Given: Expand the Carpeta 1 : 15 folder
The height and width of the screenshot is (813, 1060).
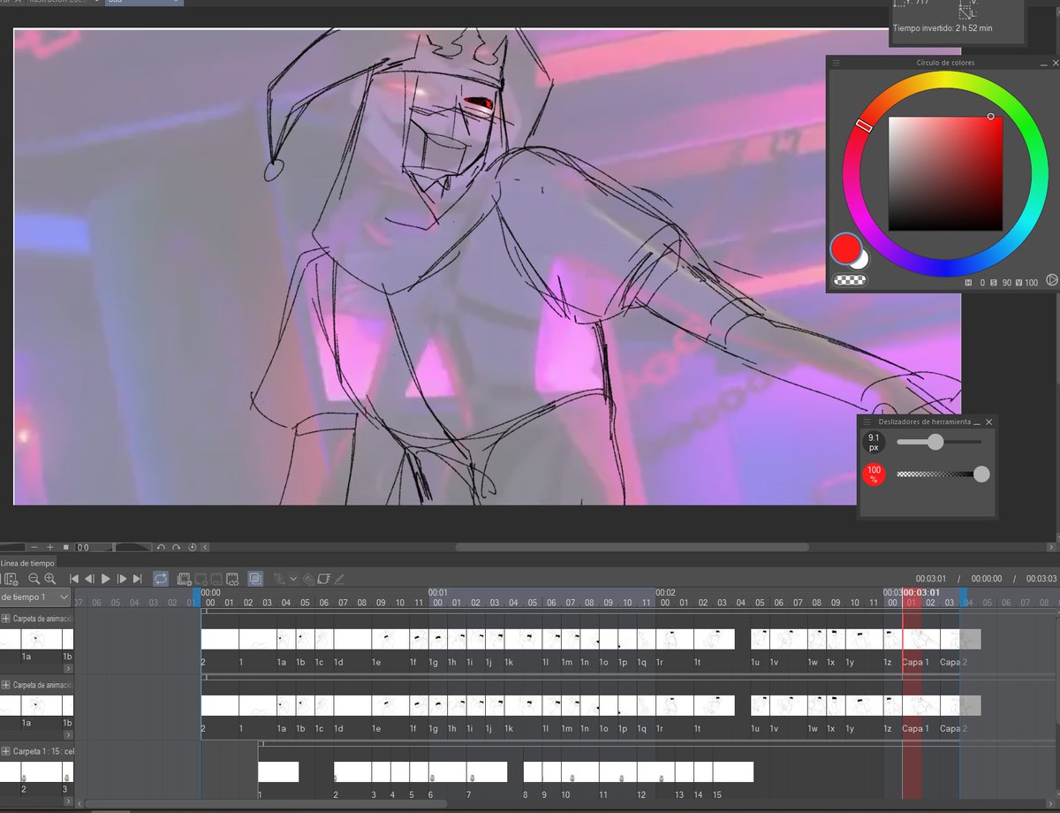Looking at the screenshot, I should click(5, 751).
